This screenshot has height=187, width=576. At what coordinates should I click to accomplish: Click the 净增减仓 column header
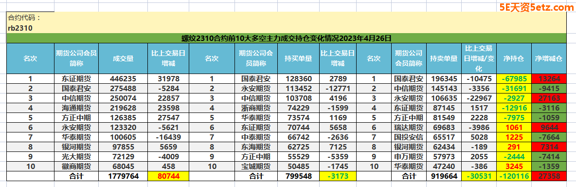549,58
